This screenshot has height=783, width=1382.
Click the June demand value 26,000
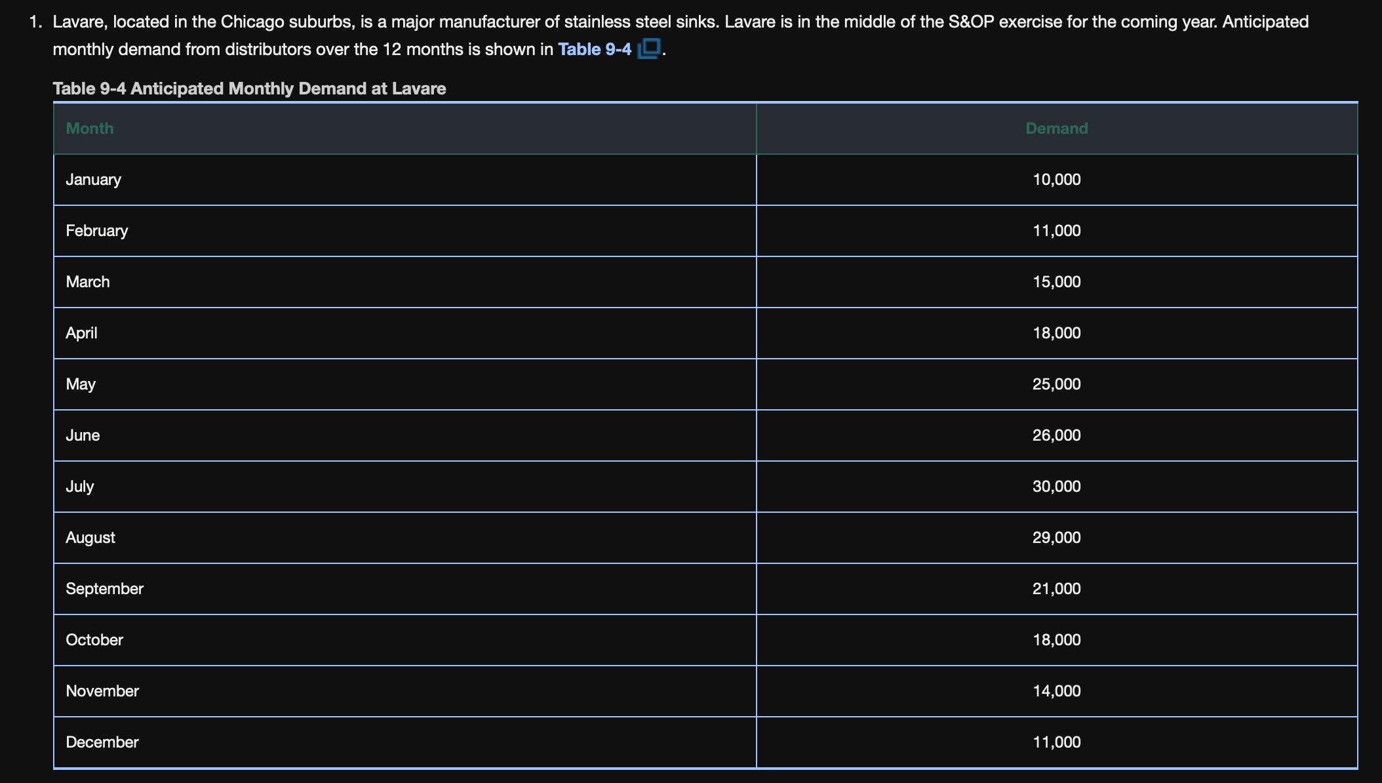(1056, 435)
